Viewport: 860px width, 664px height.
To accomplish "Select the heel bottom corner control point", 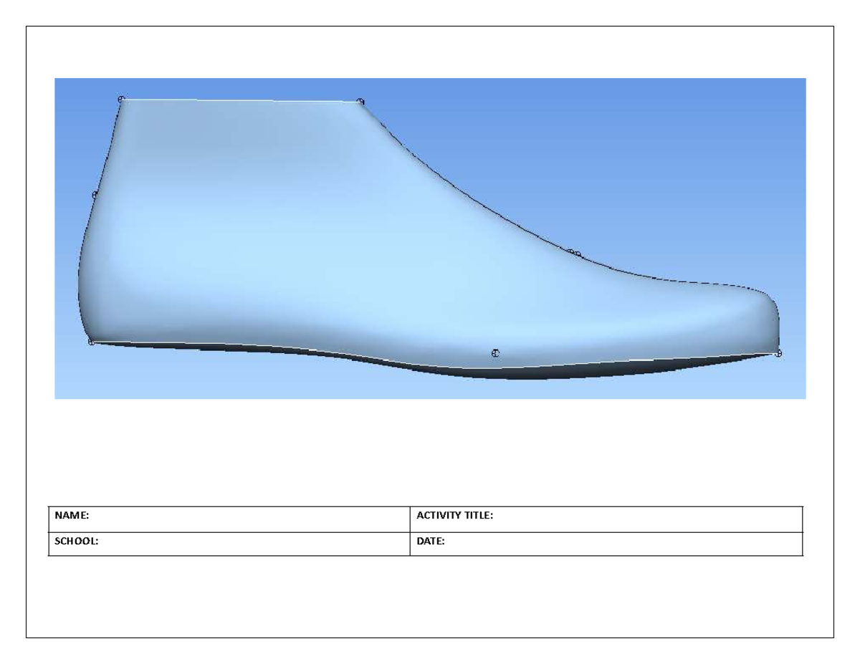I will coord(92,342).
